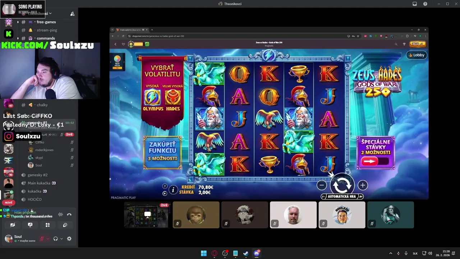
Task: Open the browser tab list dropdown
Action: tap(112, 30)
